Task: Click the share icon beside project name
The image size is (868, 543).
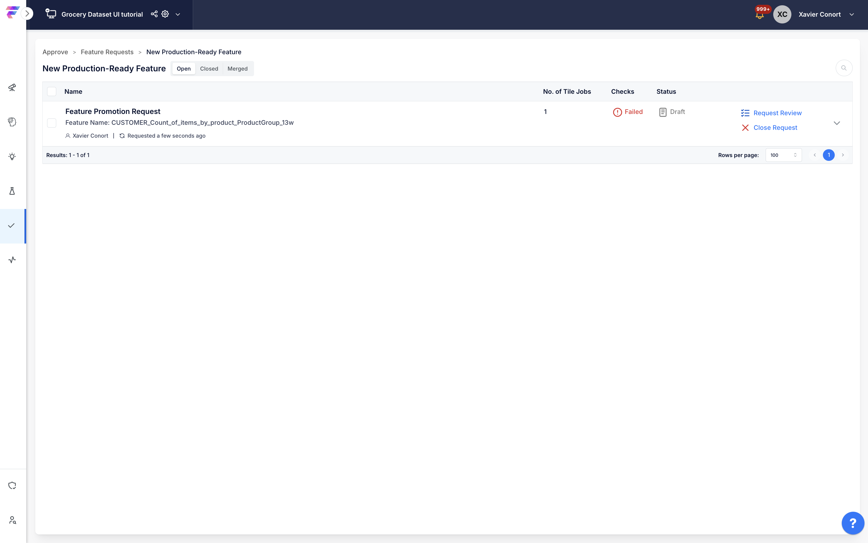Action: coord(154,14)
